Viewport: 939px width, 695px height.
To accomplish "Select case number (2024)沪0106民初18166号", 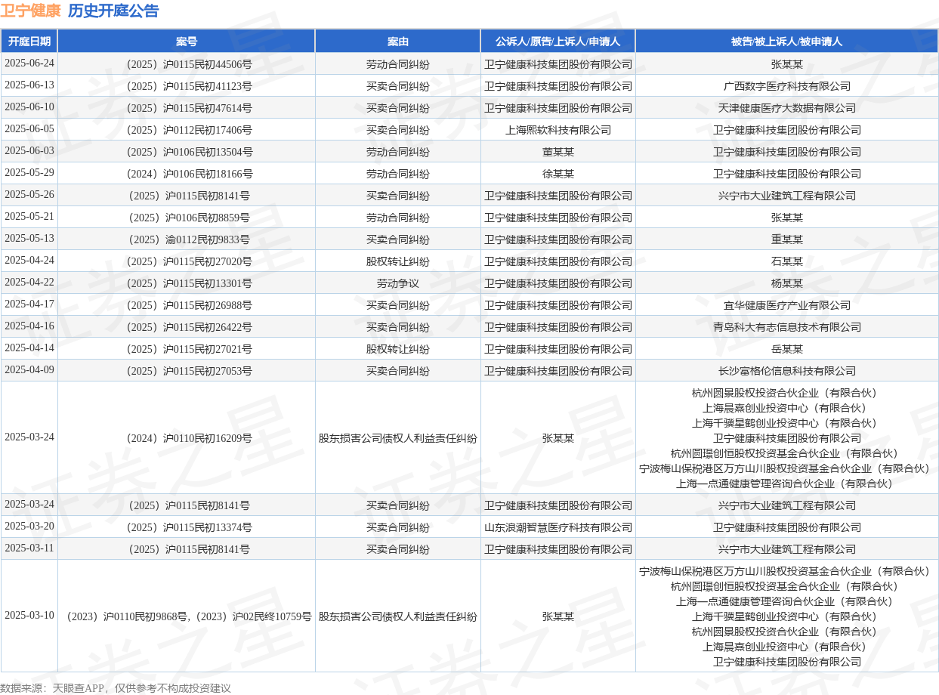I will pos(187,174).
